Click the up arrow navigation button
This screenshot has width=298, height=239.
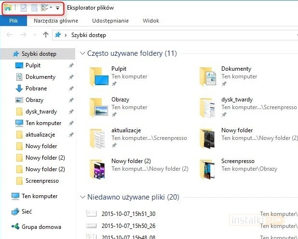[x=46, y=35]
